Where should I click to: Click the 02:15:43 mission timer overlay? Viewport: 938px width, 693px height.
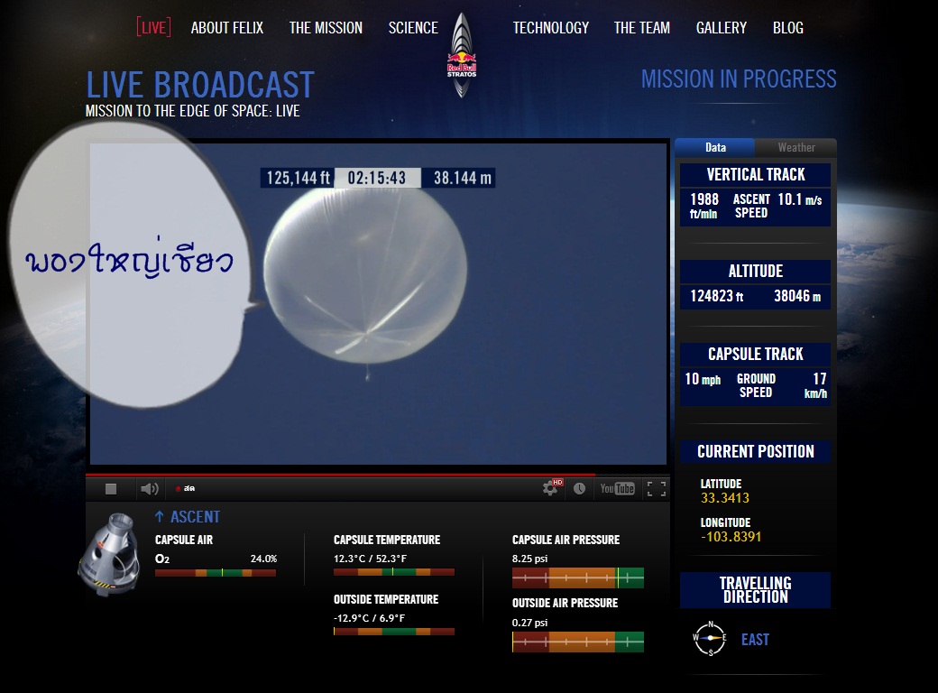pos(377,178)
